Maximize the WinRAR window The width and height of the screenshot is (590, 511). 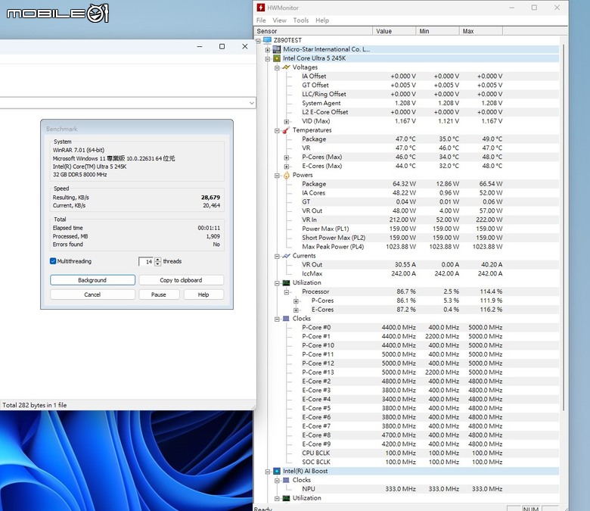(x=222, y=46)
